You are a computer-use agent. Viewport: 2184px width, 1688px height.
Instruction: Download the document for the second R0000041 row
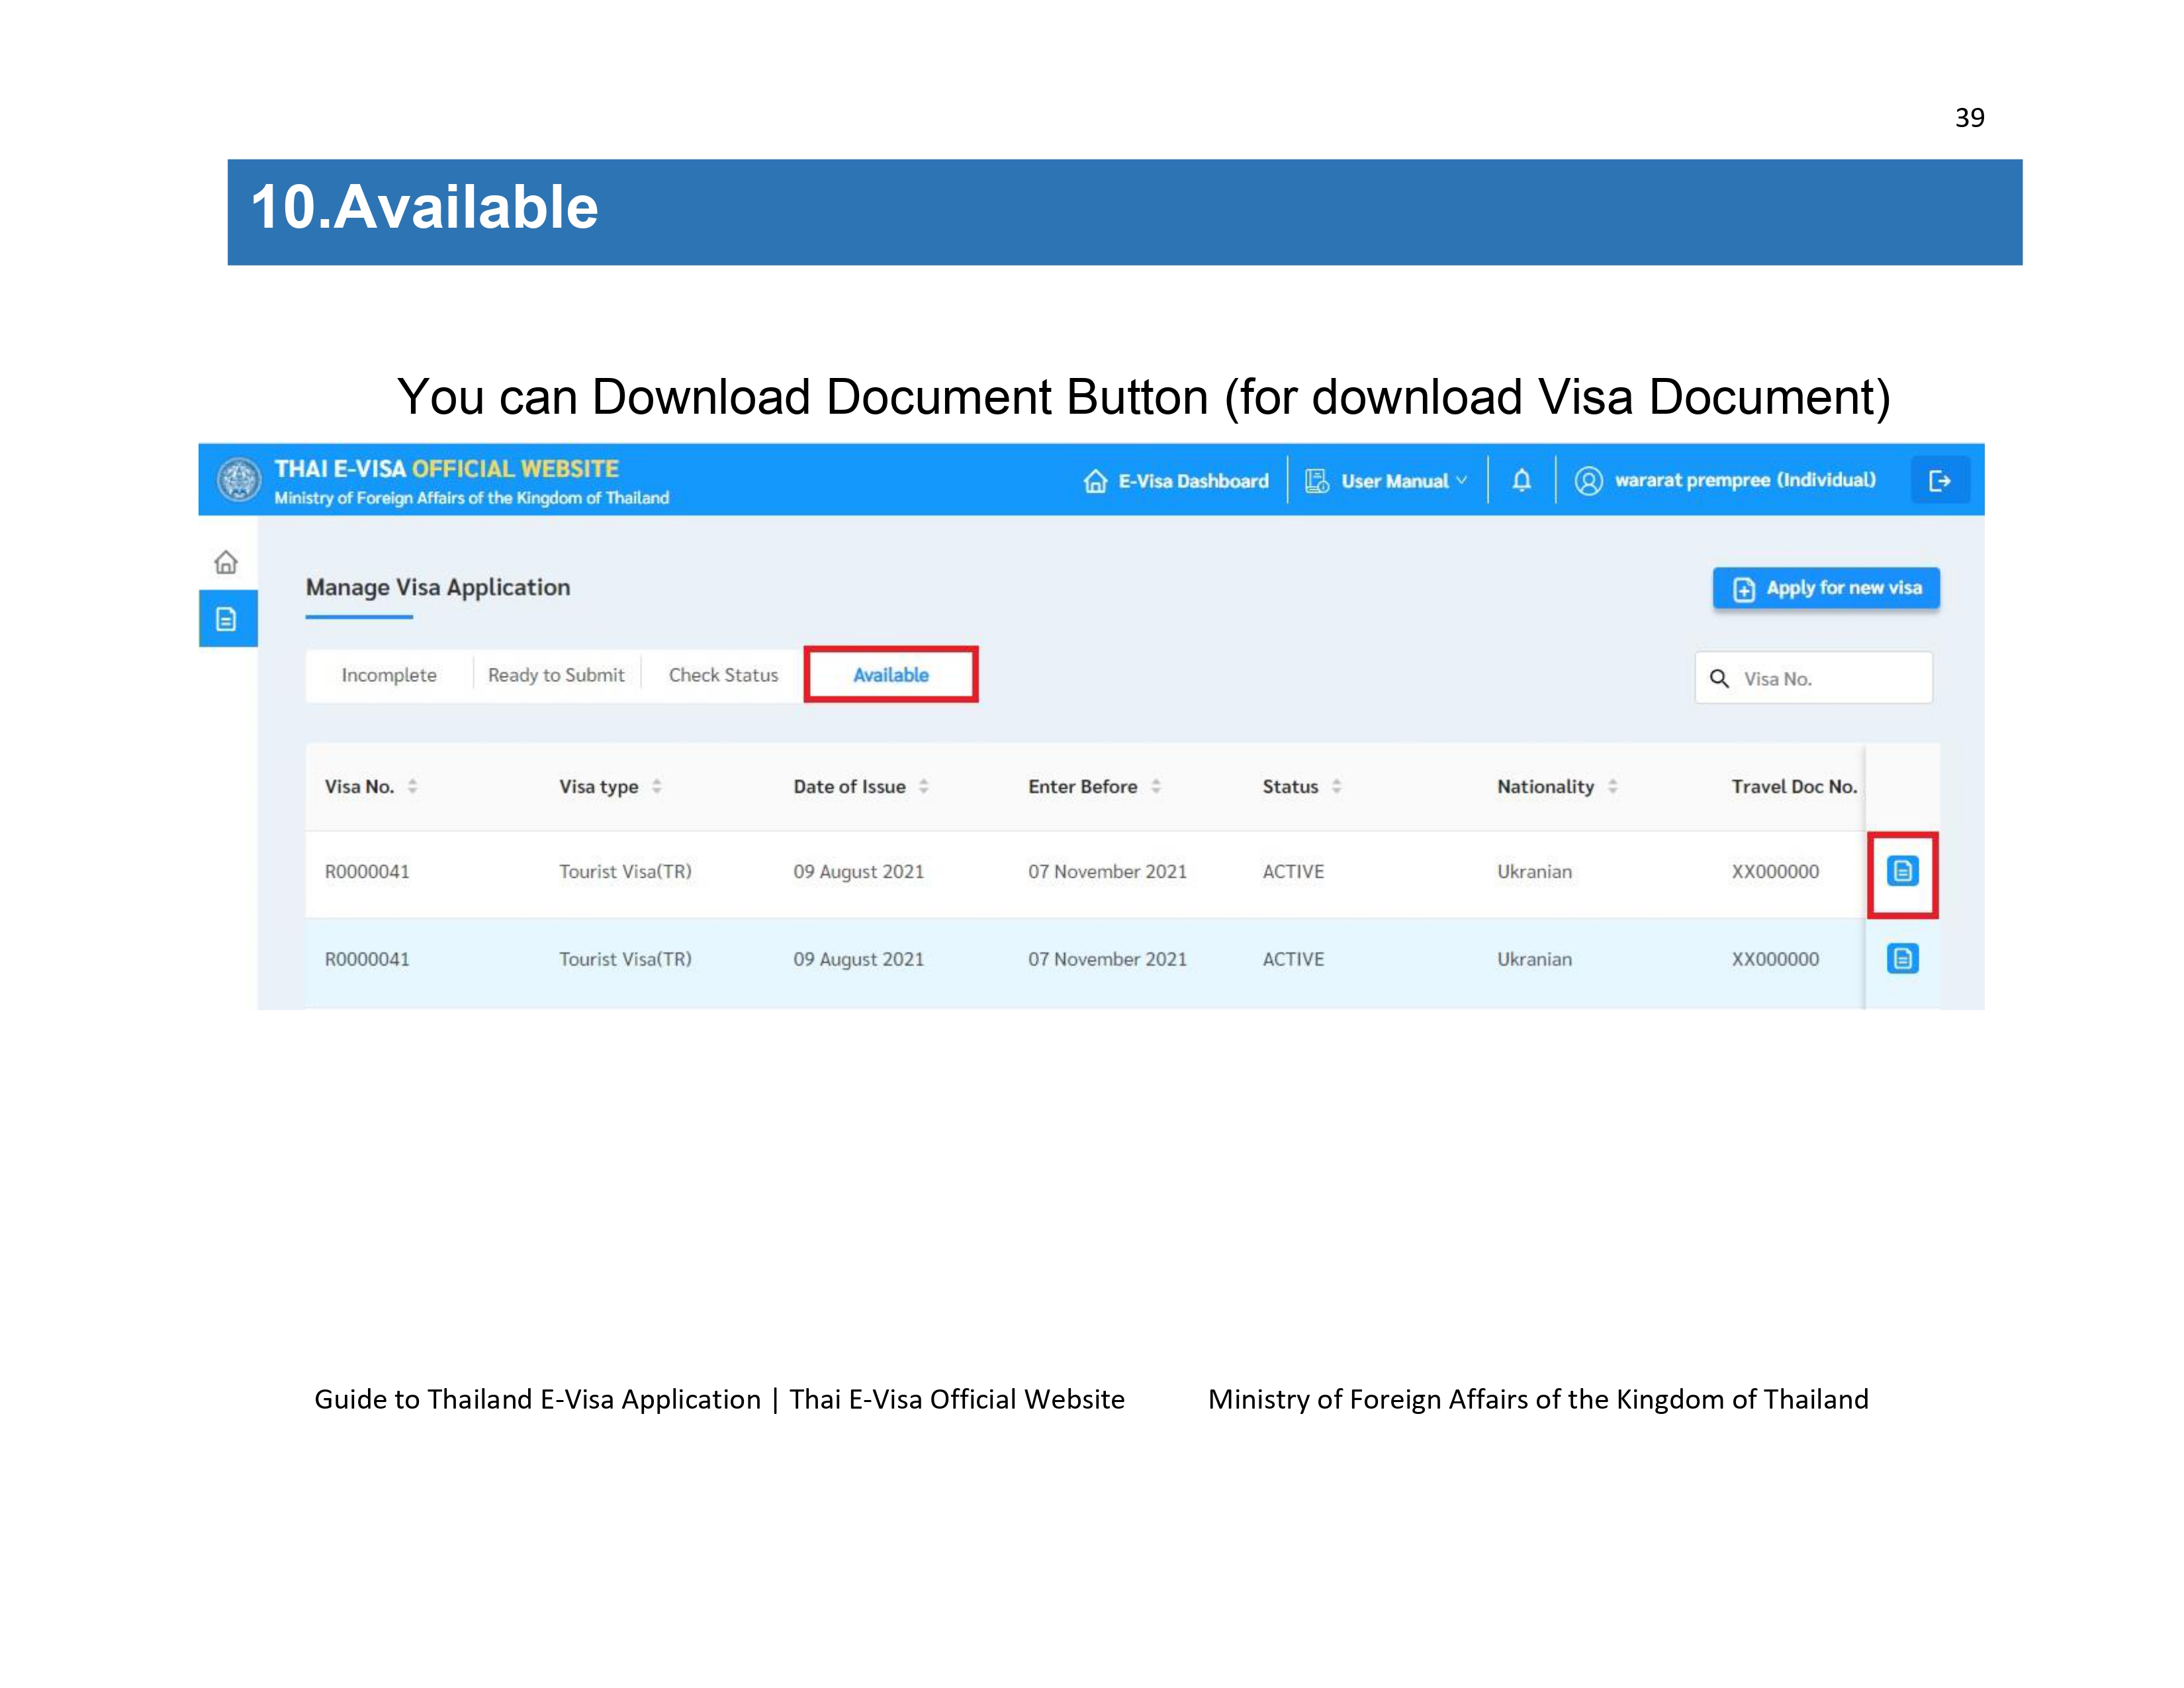1902,958
